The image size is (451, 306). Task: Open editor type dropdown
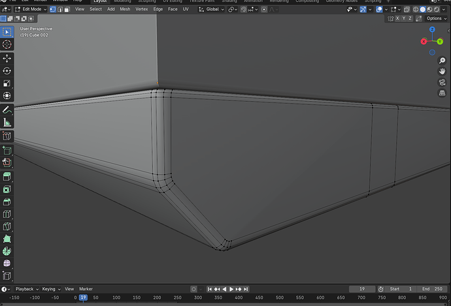(x=6, y=10)
